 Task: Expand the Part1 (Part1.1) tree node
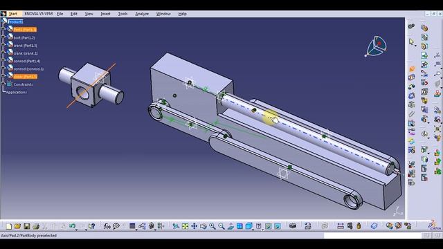point(3,29)
